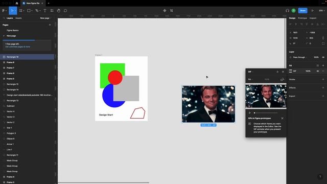The width and height of the screenshot is (327, 184).
Task: Switch to the Layers tab
Action: 10,18
